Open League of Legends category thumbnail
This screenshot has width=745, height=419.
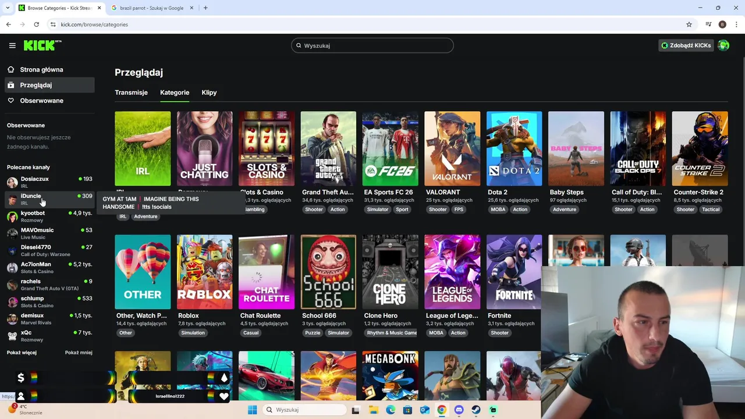(x=452, y=272)
